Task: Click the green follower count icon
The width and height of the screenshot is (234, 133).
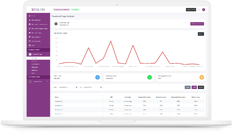Action: (149, 77)
